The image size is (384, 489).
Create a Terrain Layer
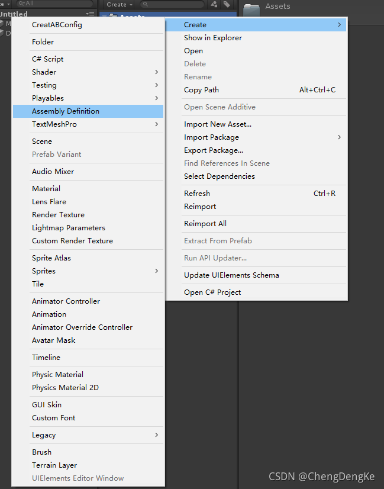tap(88, 465)
